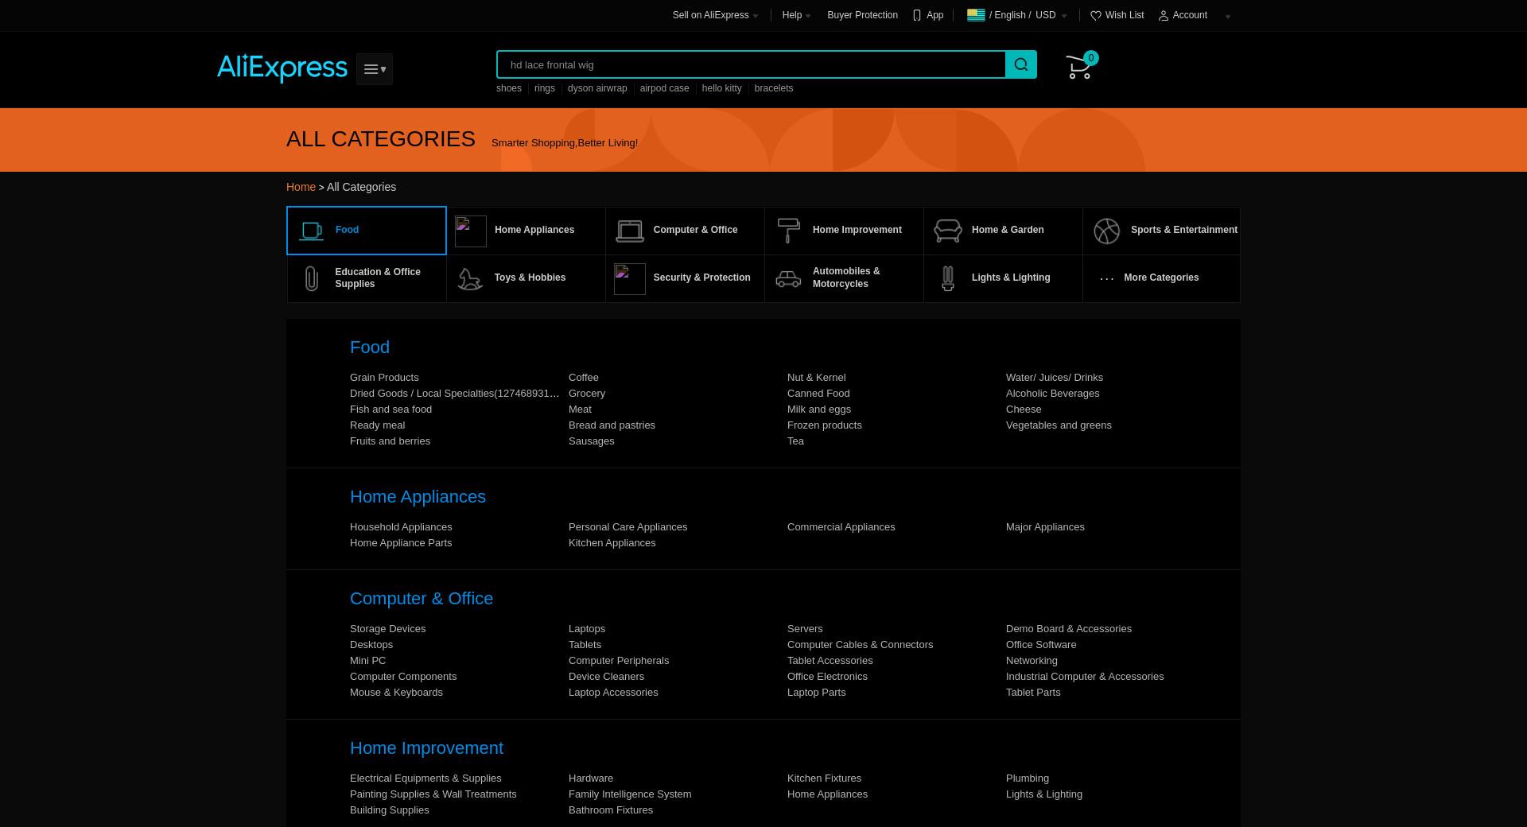Open the Home Appliances section heading
This screenshot has height=827, width=1527.
418,497
